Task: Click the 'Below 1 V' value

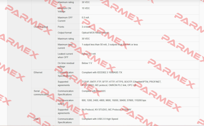Action: coord(87,63)
